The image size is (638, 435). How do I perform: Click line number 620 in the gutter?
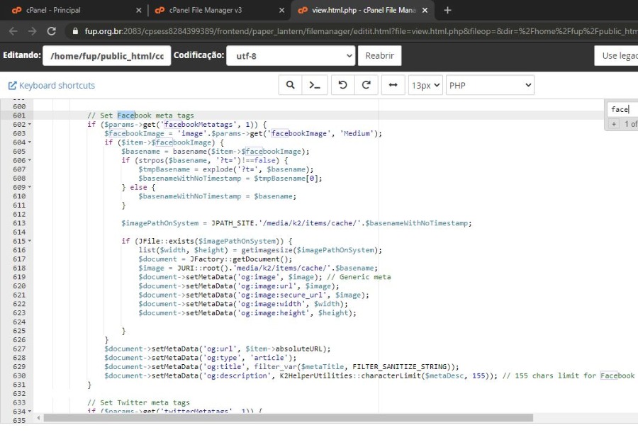[x=18, y=286]
